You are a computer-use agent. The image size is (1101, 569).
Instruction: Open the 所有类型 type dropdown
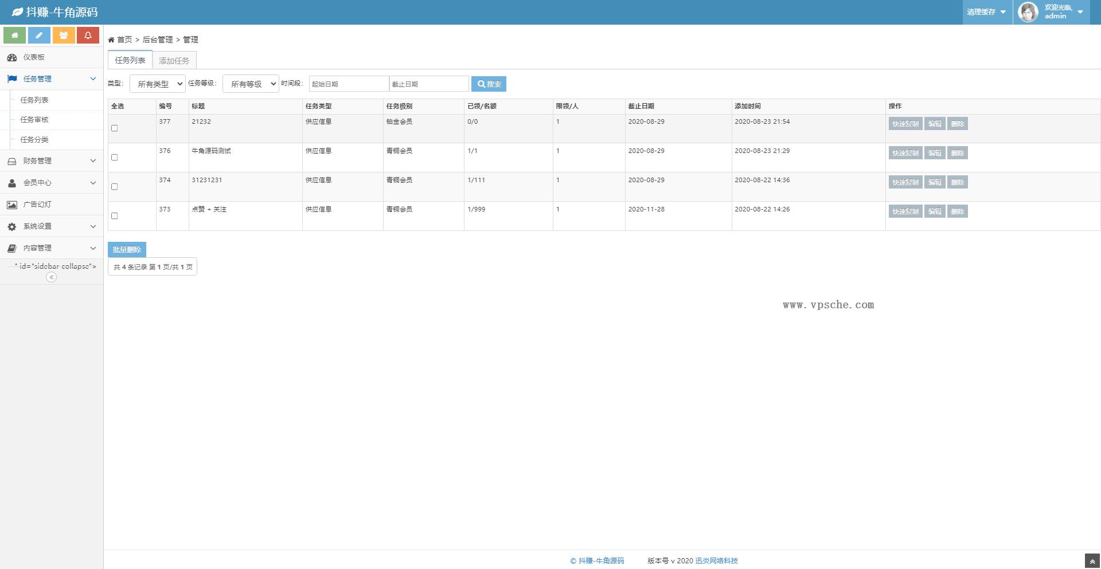click(158, 84)
